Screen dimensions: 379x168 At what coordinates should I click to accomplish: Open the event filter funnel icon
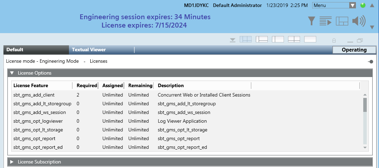[311, 21]
